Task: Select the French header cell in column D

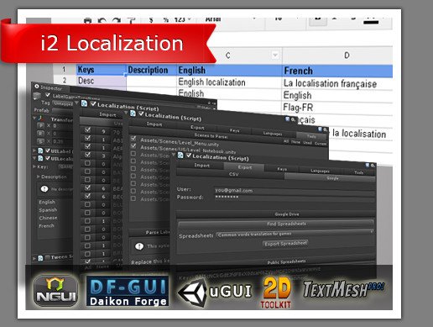Action: 337,71
